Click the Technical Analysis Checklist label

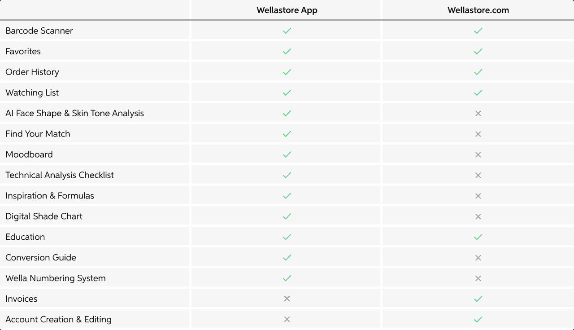(x=60, y=175)
